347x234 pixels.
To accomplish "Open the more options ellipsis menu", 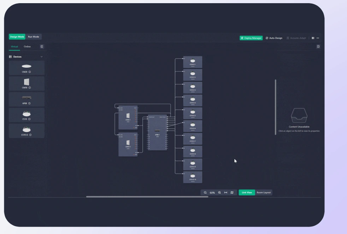I will pos(318,38).
